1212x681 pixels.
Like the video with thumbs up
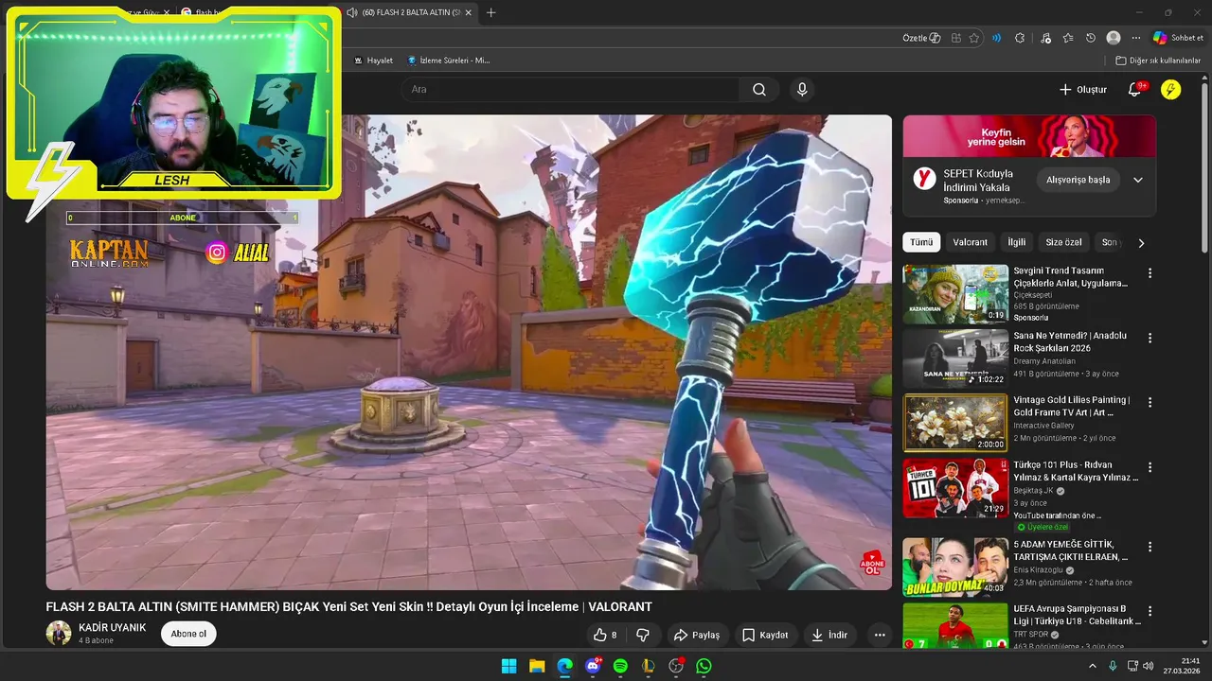tap(604, 635)
